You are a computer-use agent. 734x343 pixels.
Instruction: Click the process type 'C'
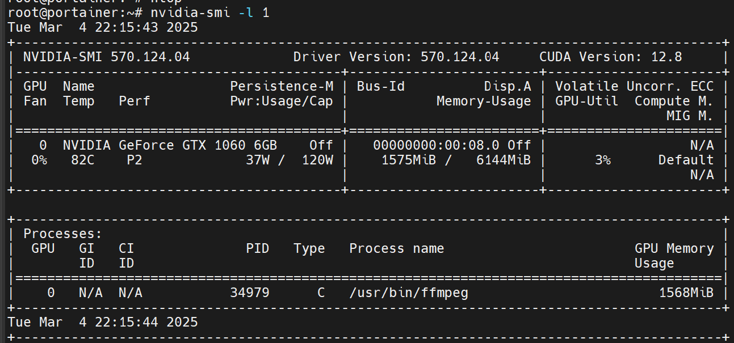(321, 293)
